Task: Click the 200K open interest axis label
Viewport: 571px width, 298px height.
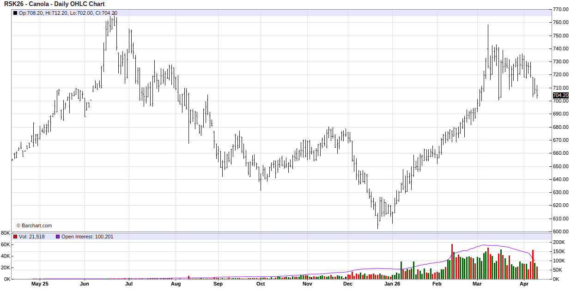Action: pos(559,242)
